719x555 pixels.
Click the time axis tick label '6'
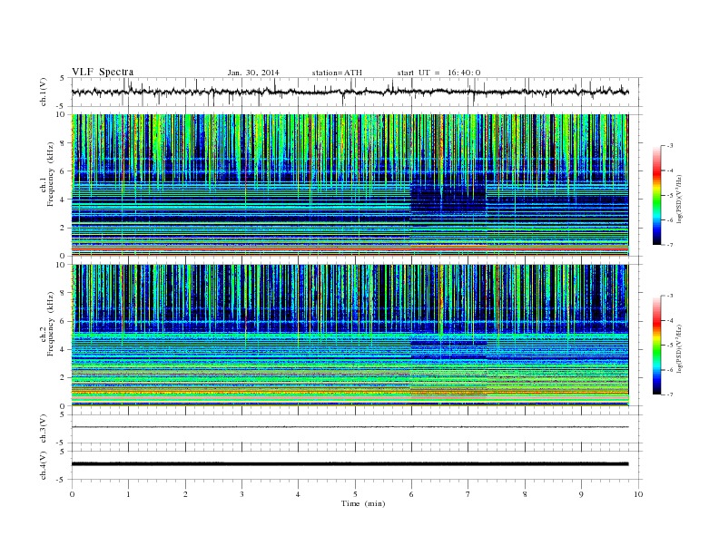coord(411,494)
